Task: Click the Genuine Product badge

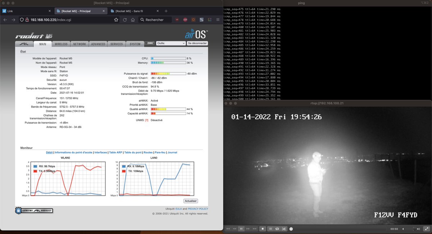Action: click(x=34, y=211)
